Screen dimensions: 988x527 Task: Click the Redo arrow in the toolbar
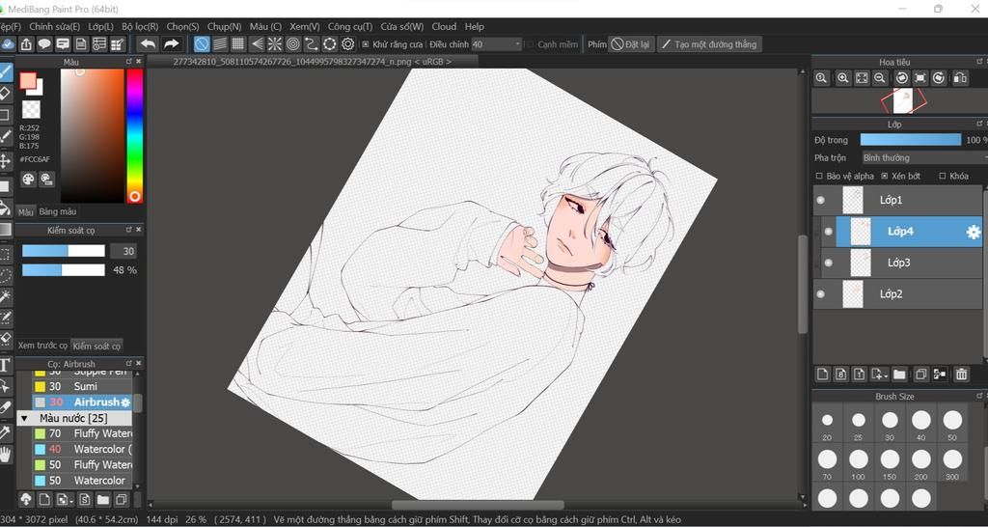(x=171, y=44)
